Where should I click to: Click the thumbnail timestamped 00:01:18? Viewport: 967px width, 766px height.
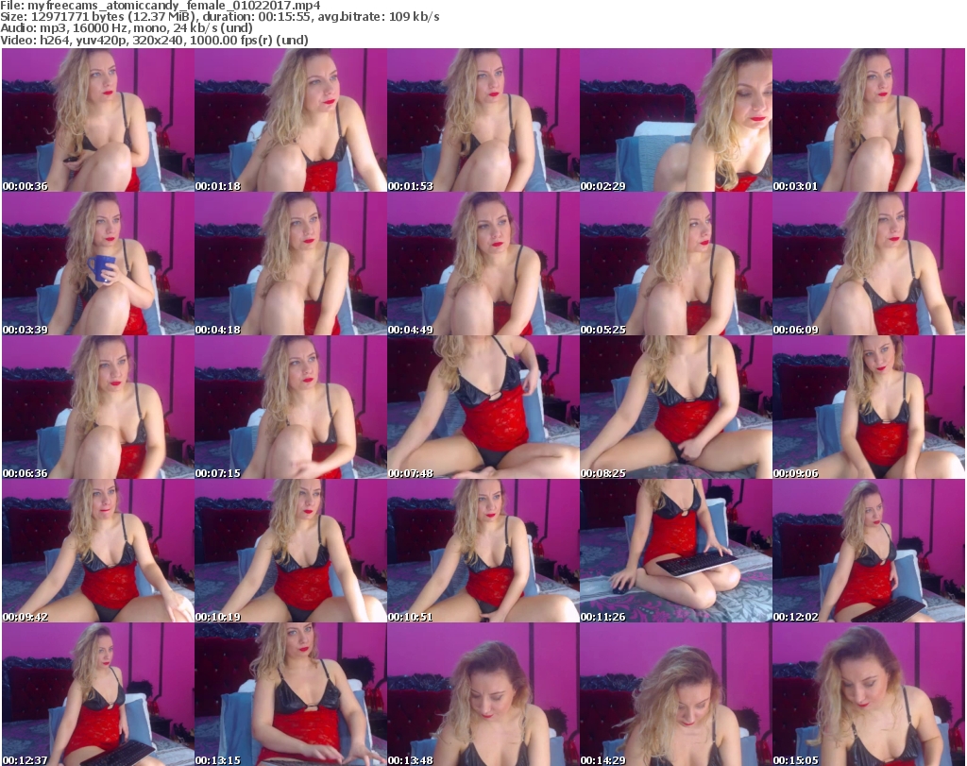291,120
